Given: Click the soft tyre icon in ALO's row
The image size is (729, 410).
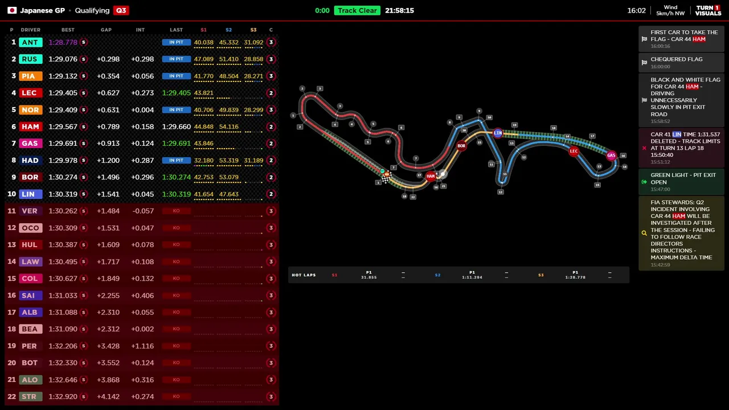Looking at the screenshot, I should pyautogui.click(x=84, y=380).
